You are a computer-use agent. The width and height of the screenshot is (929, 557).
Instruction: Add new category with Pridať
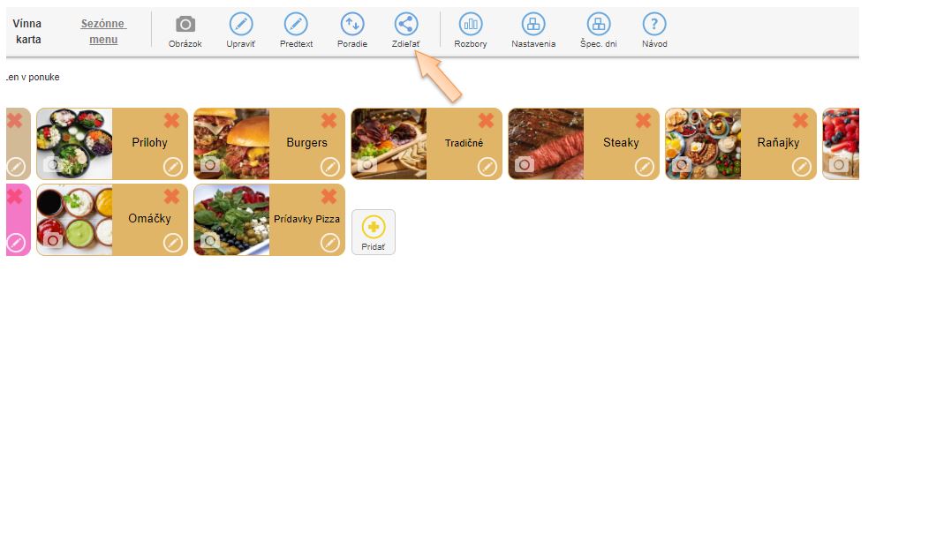click(374, 232)
